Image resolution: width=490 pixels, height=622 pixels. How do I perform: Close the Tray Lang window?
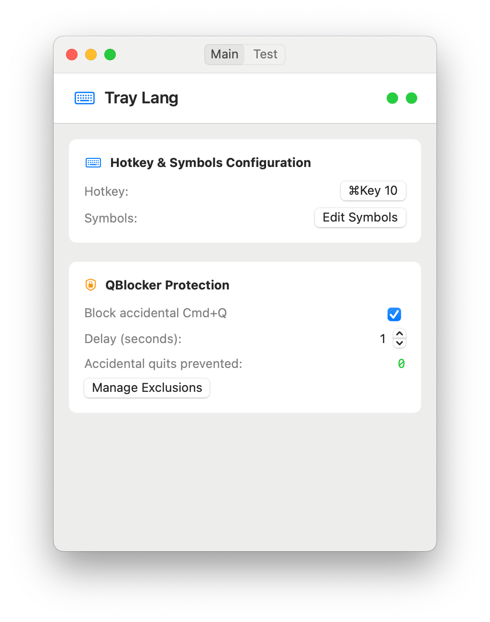pos(72,55)
